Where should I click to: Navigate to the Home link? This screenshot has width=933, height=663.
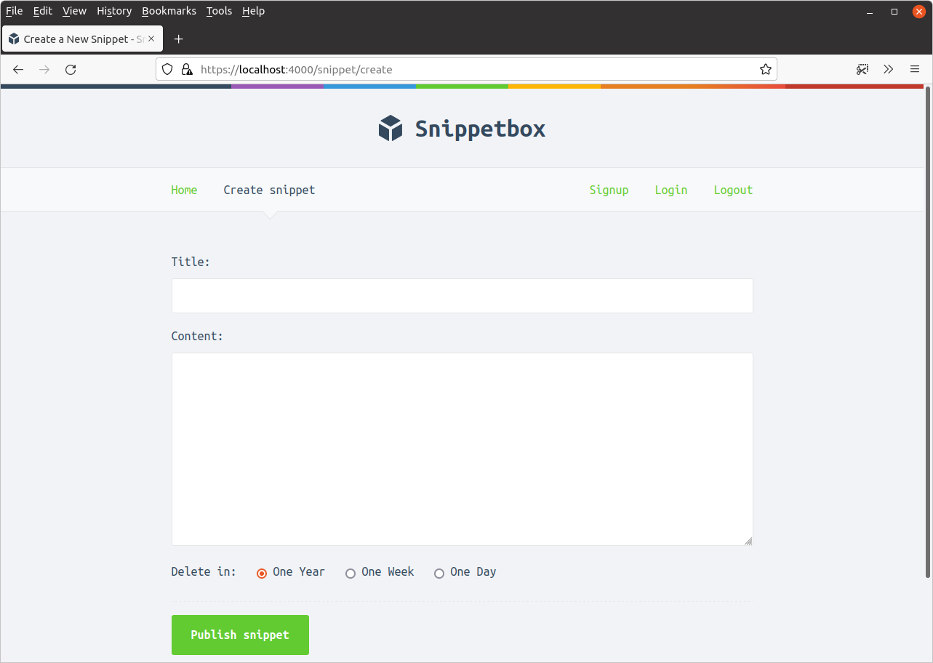tap(184, 190)
